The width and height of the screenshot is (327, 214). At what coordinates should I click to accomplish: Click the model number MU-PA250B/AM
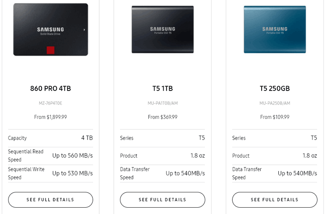[274, 103]
